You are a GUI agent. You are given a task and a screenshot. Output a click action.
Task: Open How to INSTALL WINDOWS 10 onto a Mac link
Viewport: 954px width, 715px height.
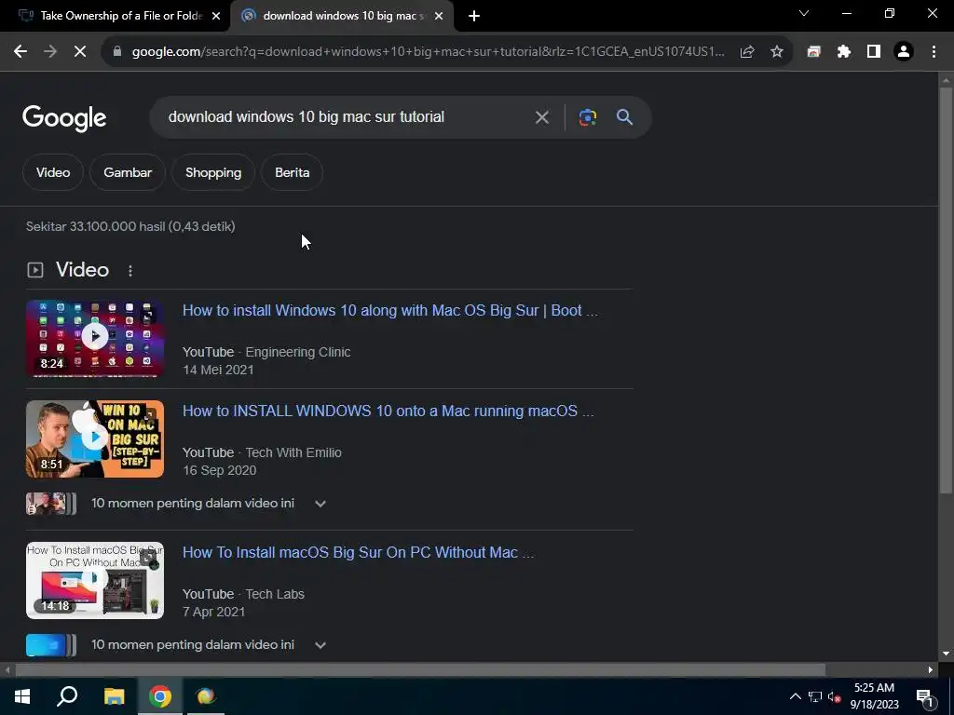(x=388, y=411)
